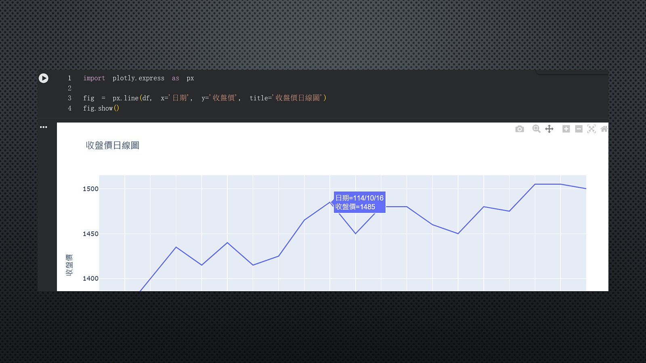Click the Zoom in plus button

tap(566, 129)
